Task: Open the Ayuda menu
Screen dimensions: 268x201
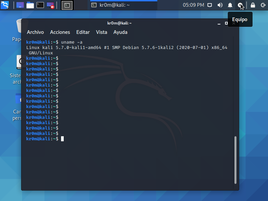Action: (120, 32)
